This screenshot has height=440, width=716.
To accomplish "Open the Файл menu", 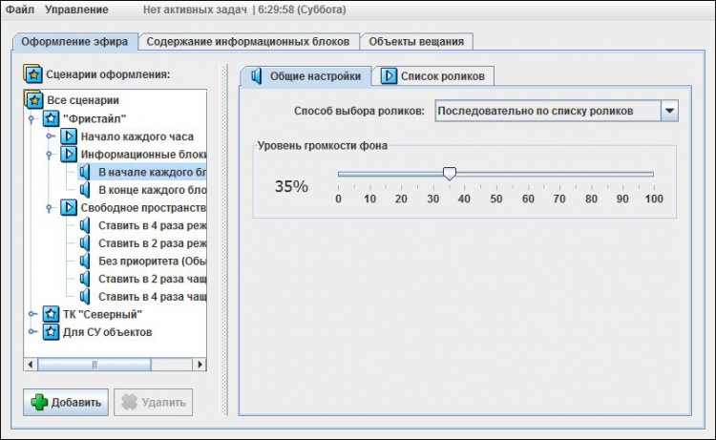I will (20, 10).
